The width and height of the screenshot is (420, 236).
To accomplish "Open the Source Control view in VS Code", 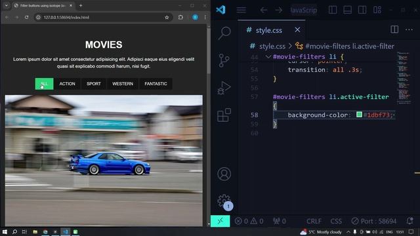I will pyautogui.click(x=224, y=60).
